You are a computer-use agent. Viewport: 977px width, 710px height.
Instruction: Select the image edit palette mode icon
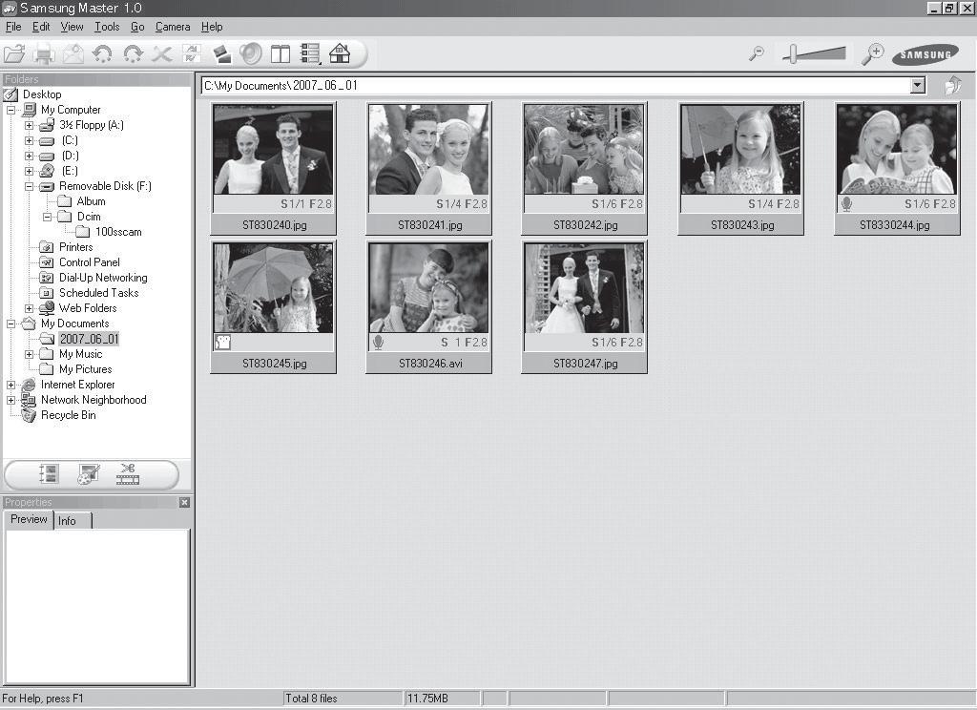tap(88, 474)
